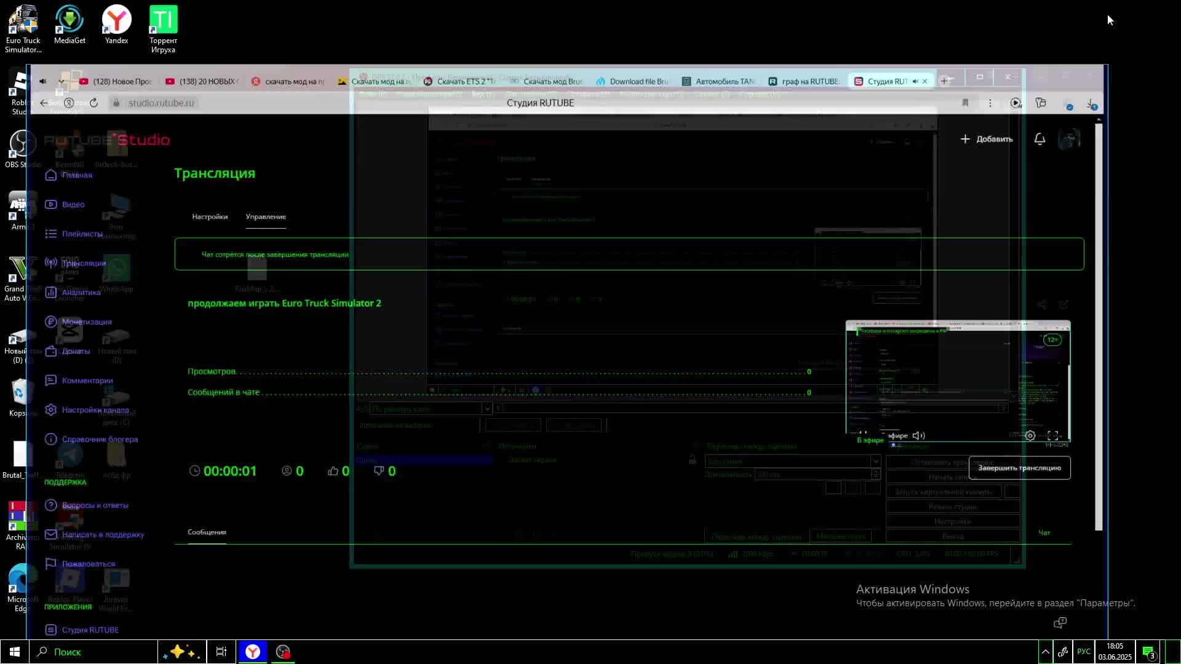Open Настройки канала in sidebar
The image size is (1181, 664).
pyautogui.click(x=87, y=410)
